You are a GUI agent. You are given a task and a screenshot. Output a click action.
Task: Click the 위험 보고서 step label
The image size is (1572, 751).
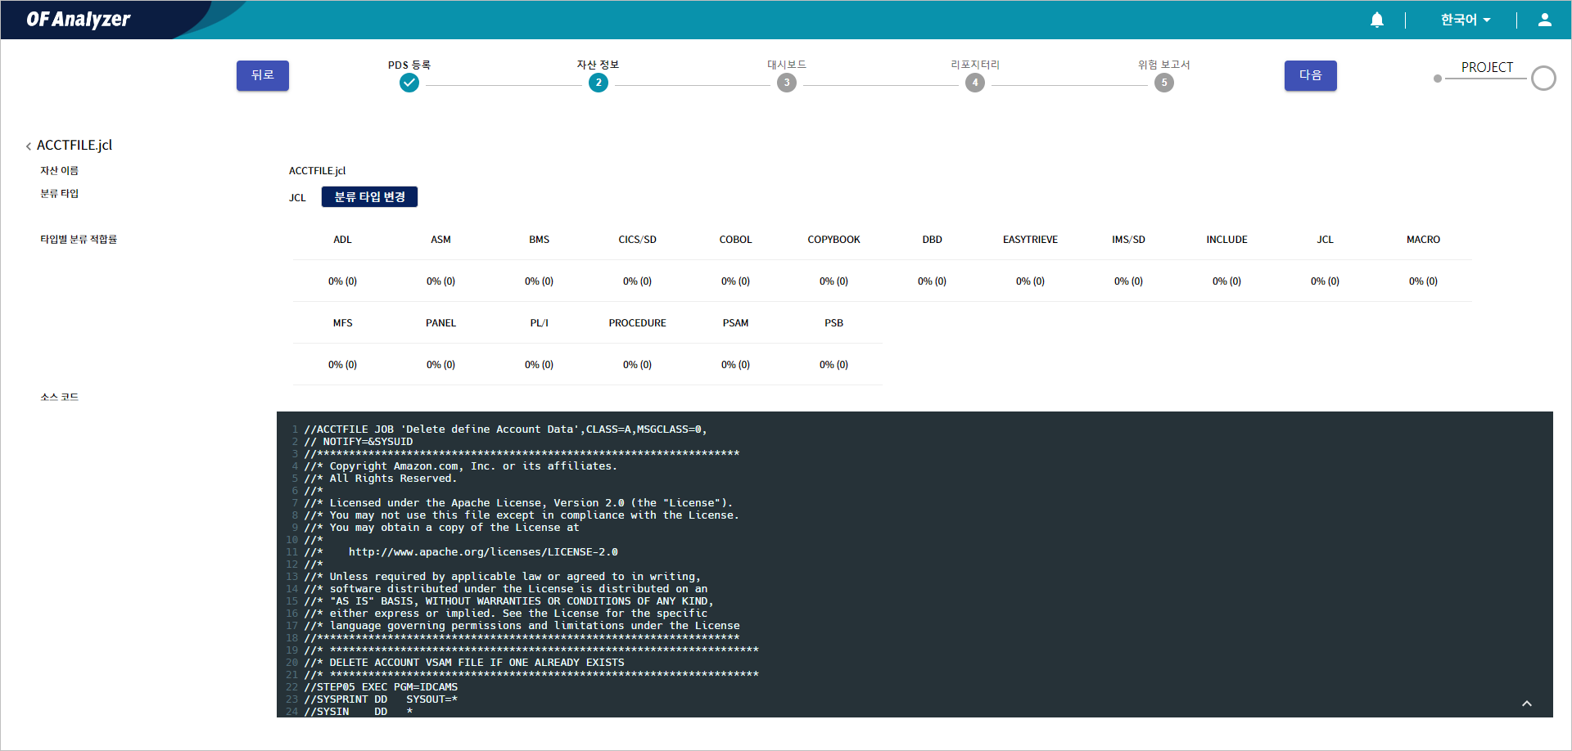pos(1164,65)
